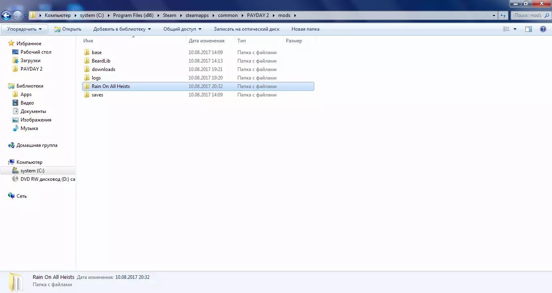Click the Rain On All Heists folder icon
The image size is (552, 293).
click(87, 86)
